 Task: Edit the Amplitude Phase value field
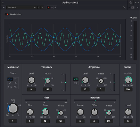(101, 89)
